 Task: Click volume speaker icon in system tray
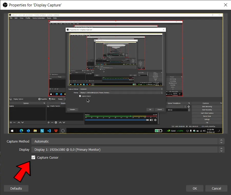tap(204, 131)
